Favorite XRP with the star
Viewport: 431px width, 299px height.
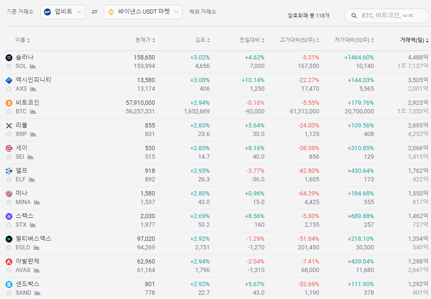tap(9, 134)
